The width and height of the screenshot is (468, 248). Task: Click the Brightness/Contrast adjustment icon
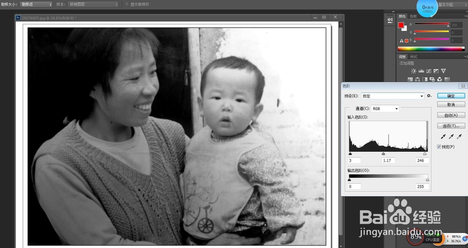413,71
